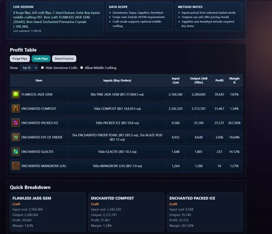Screen dimensions: 272x234
Task: Click the Last updated 13:08:38 timestamp
Action: pos(27,31)
